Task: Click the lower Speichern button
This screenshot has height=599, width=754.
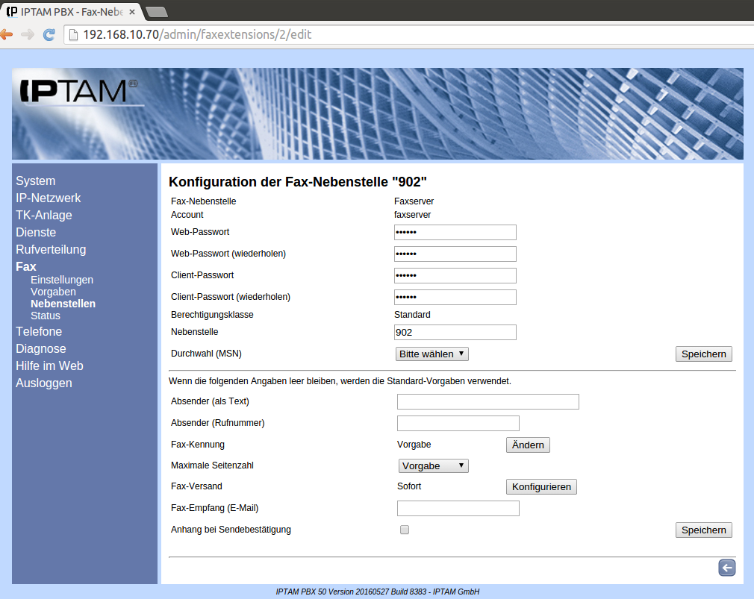Action: point(703,530)
